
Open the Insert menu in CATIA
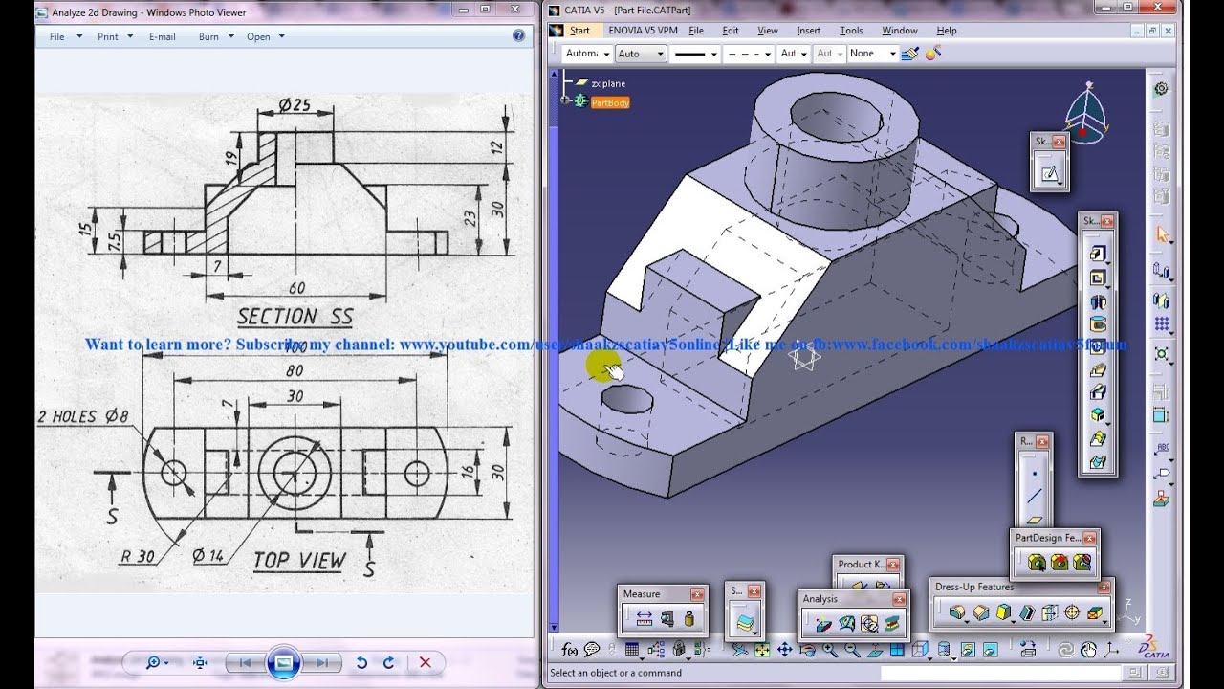pyautogui.click(x=809, y=31)
